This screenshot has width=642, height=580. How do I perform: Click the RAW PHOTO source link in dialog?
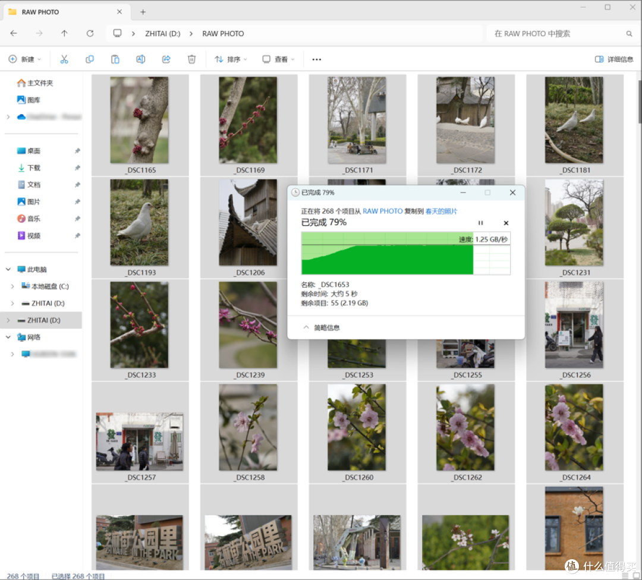click(x=382, y=211)
